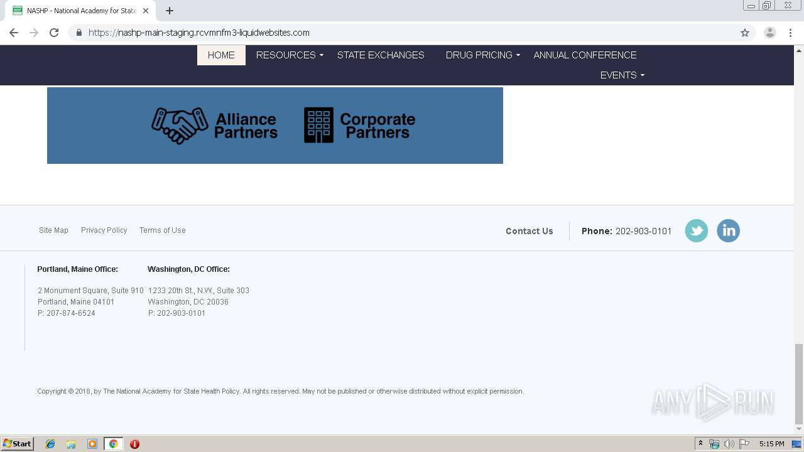Open the Chrome three-dot menu
Screen dimensions: 804x452
[x=791, y=33]
